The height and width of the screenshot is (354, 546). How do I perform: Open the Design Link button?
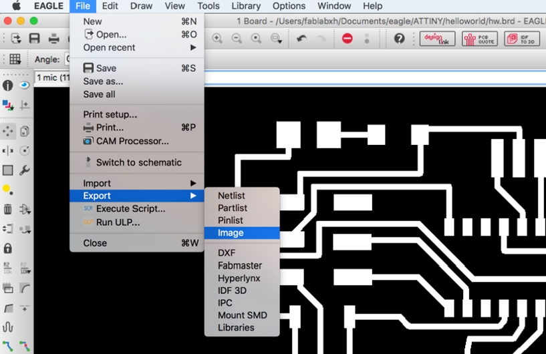(437, 39)
